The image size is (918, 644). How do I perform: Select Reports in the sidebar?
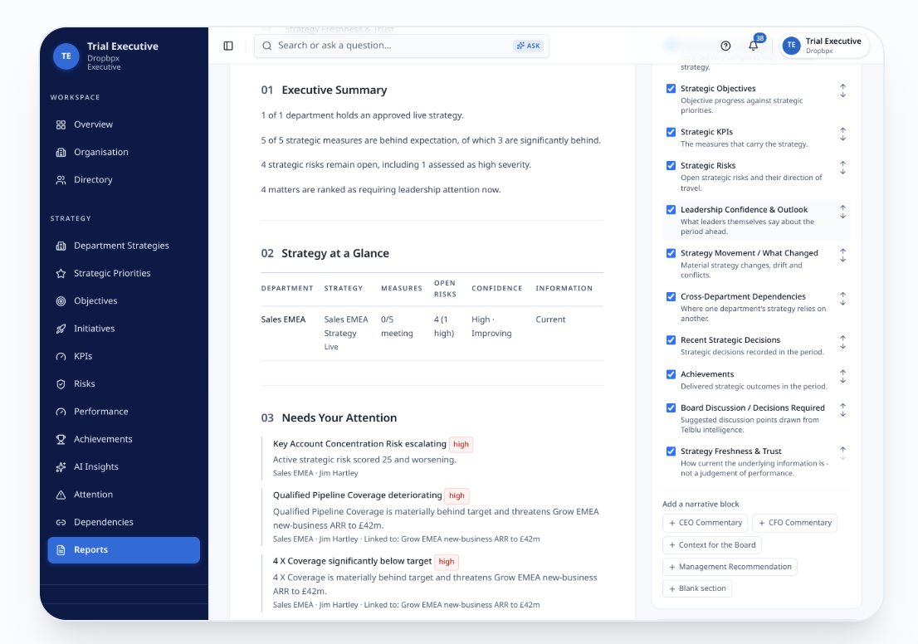[x=124, y=549]
